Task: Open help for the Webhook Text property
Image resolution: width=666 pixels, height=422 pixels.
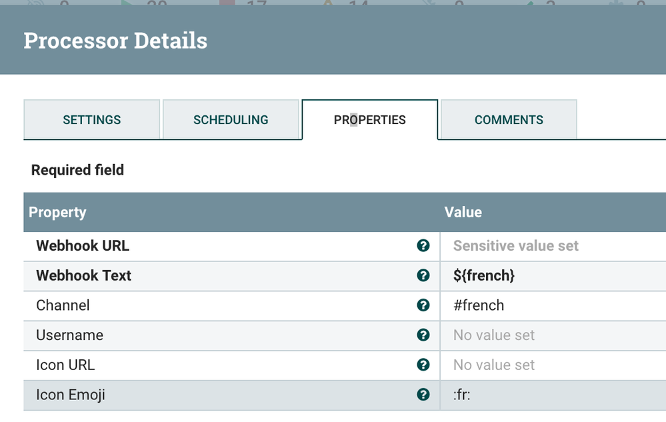Action: (x=423, y=275)
